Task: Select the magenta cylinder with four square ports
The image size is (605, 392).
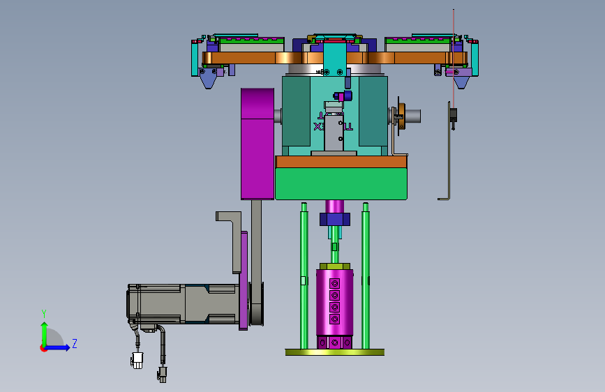Action: [x=334, y=302]
